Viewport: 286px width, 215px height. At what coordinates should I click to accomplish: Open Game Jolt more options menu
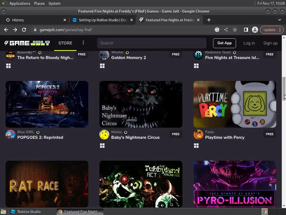point(83,43)
